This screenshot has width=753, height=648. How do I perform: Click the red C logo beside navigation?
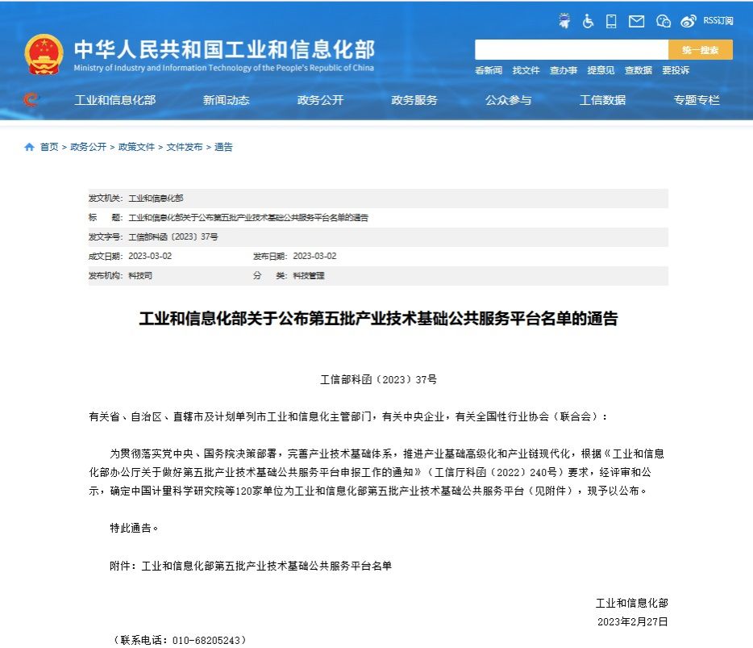point(31,99)
